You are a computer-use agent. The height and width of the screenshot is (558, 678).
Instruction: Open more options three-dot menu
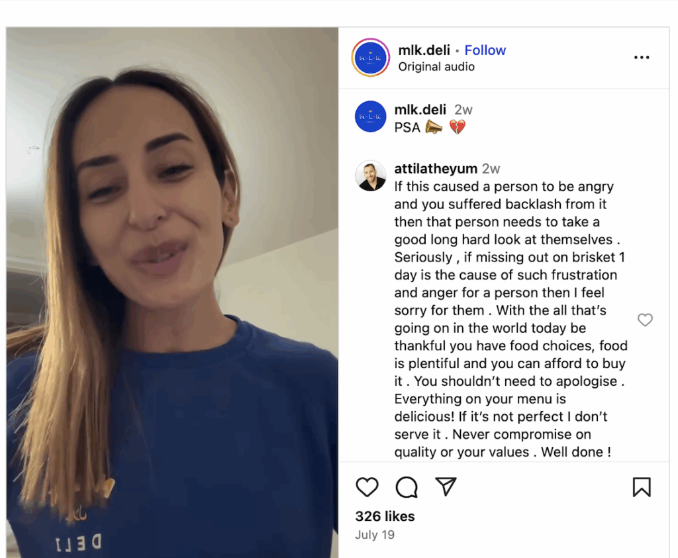tap(642, 58)
